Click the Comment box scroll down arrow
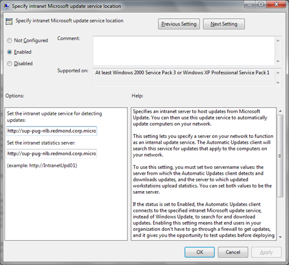 (278, 61)
